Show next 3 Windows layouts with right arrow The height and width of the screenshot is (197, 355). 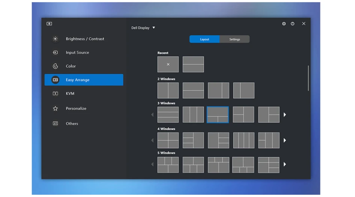(x=285, y=115)
